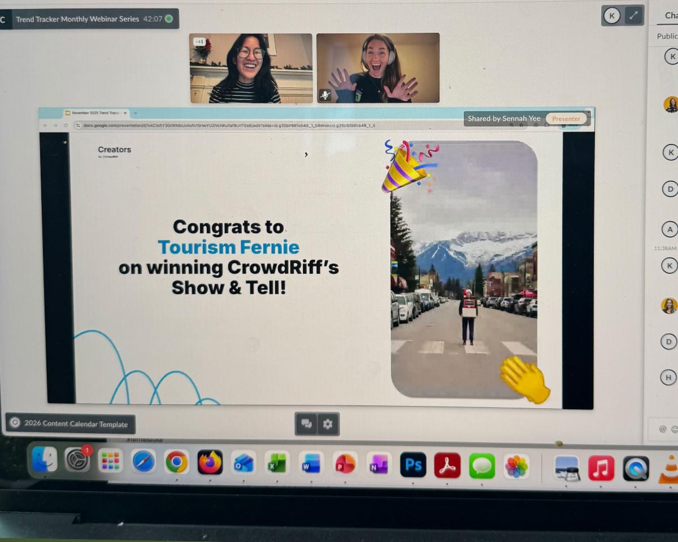678x542 pixels.
Task: Open the chat bubbles icon below the slide
Action: pos(306,424)
